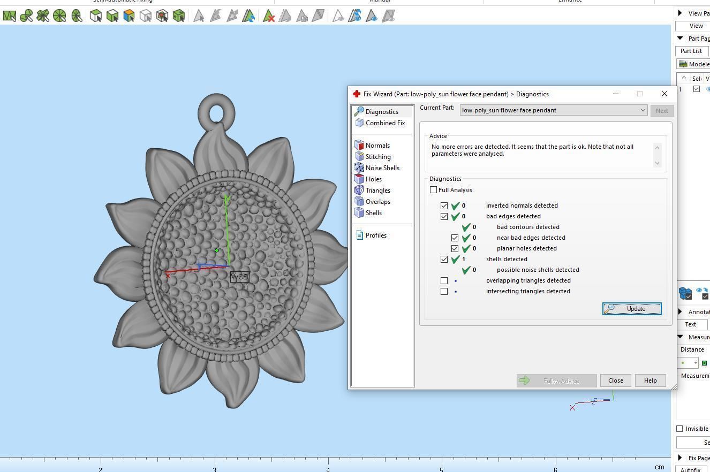Click the sort arrow header in the Part List
The height and width of the screenshot is (472, 710).
684,78
